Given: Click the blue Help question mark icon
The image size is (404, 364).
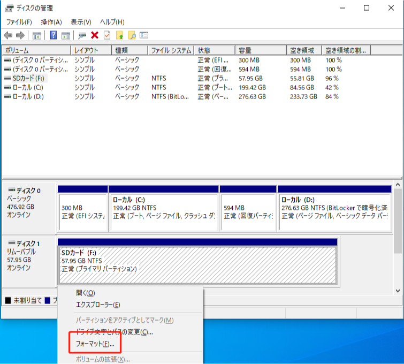Looking at the screenshot, I should (x=54, y=35).
